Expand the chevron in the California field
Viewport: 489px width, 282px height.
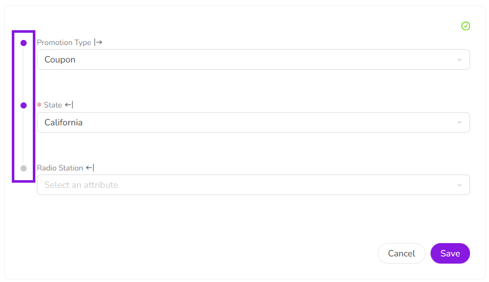pos(459,122)
